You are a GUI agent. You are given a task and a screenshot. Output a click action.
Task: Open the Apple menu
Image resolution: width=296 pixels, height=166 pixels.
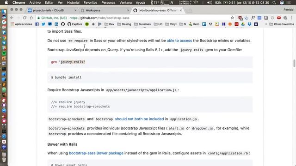[x=6, y=3]
